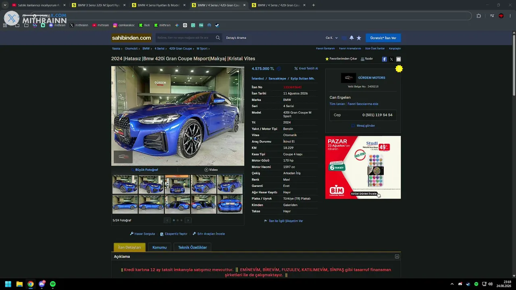This screenshot has width=516, height=290.
Task: Click the price info icon next to 4.575.000 TL
Action: click(279, 69)
